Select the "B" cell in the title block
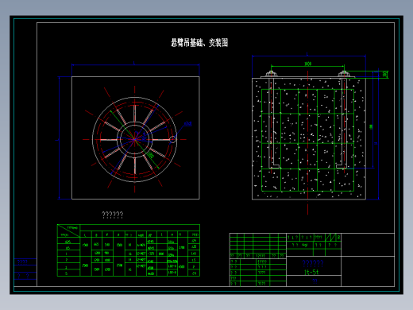413x310 pixels. click(x=338, y=237)
